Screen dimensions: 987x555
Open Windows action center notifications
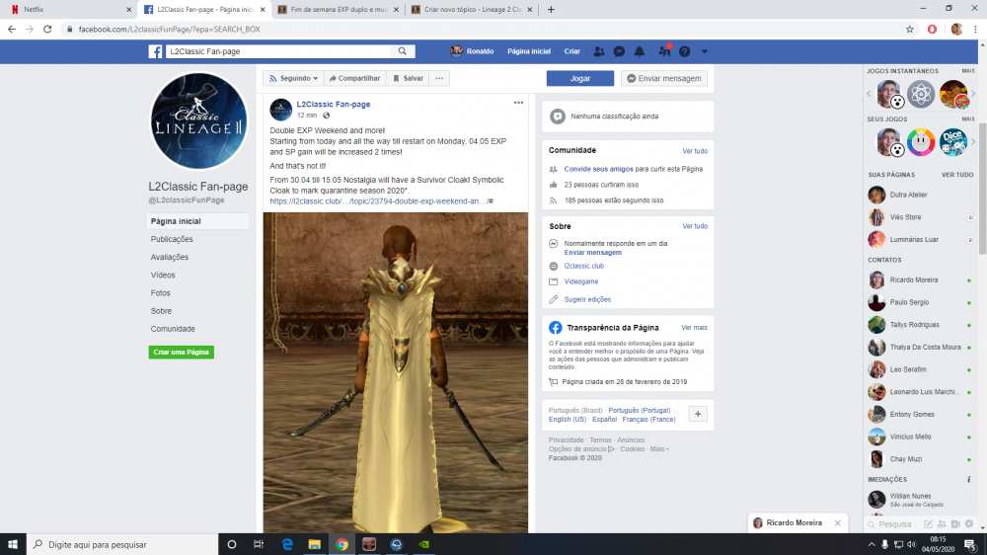point(970,544)
